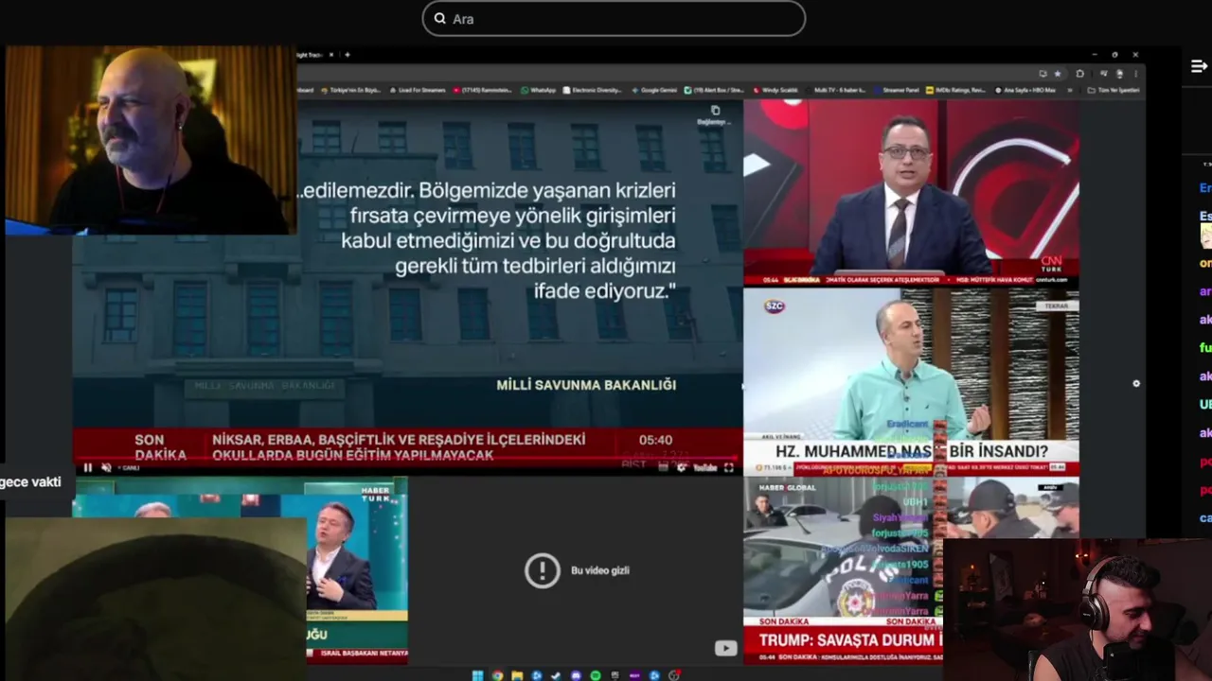Click the YouTube icon on hidden video tile
Screen dimensions: 1212x681
coord(725,648)
